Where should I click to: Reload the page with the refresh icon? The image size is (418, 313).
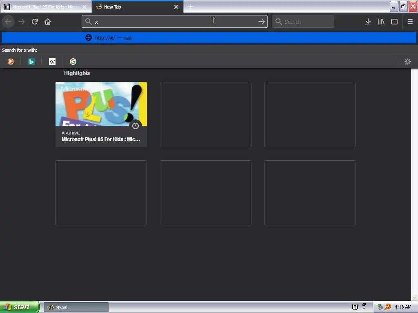[x=35, y=22]
